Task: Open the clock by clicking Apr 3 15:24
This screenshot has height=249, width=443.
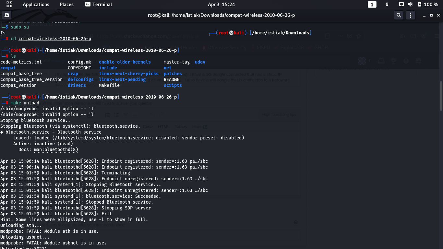Action: pos(221,5)
